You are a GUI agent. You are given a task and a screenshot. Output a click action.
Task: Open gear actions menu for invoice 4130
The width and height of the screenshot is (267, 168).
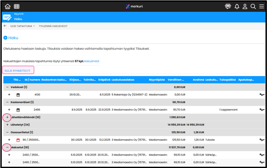261,95
